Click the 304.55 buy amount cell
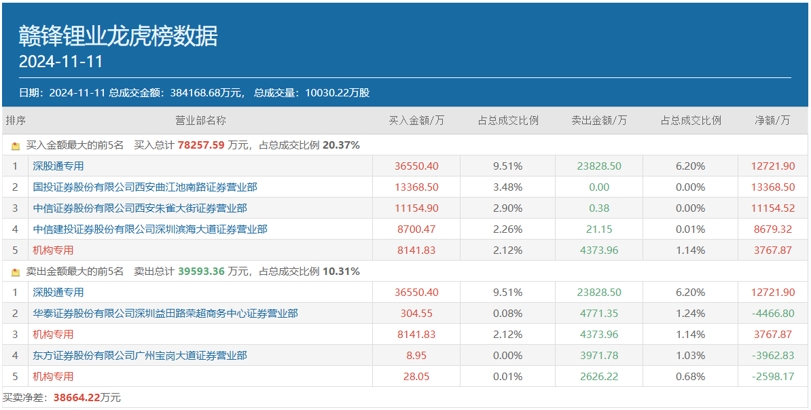 pos(416,314)
